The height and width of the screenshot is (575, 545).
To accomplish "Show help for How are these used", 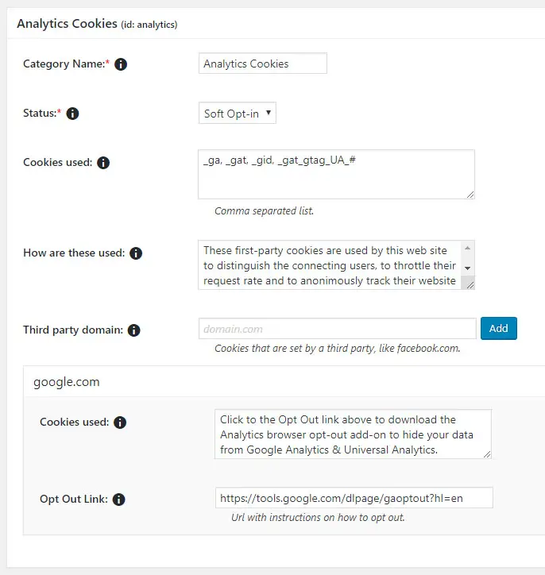I will pos(136,253).
